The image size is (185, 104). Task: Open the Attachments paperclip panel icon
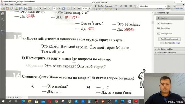click(3, 19)
